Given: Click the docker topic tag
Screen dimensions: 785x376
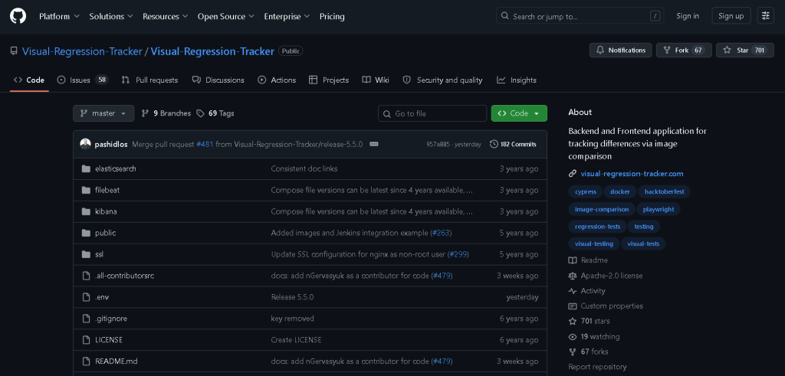Looking at the screenshot, I should pyautogui.click(x=620, y=191).
